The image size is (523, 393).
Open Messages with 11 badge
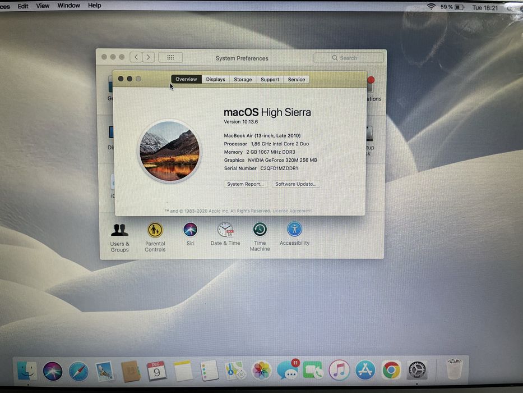pyautogui.click(x=288, y=370)
